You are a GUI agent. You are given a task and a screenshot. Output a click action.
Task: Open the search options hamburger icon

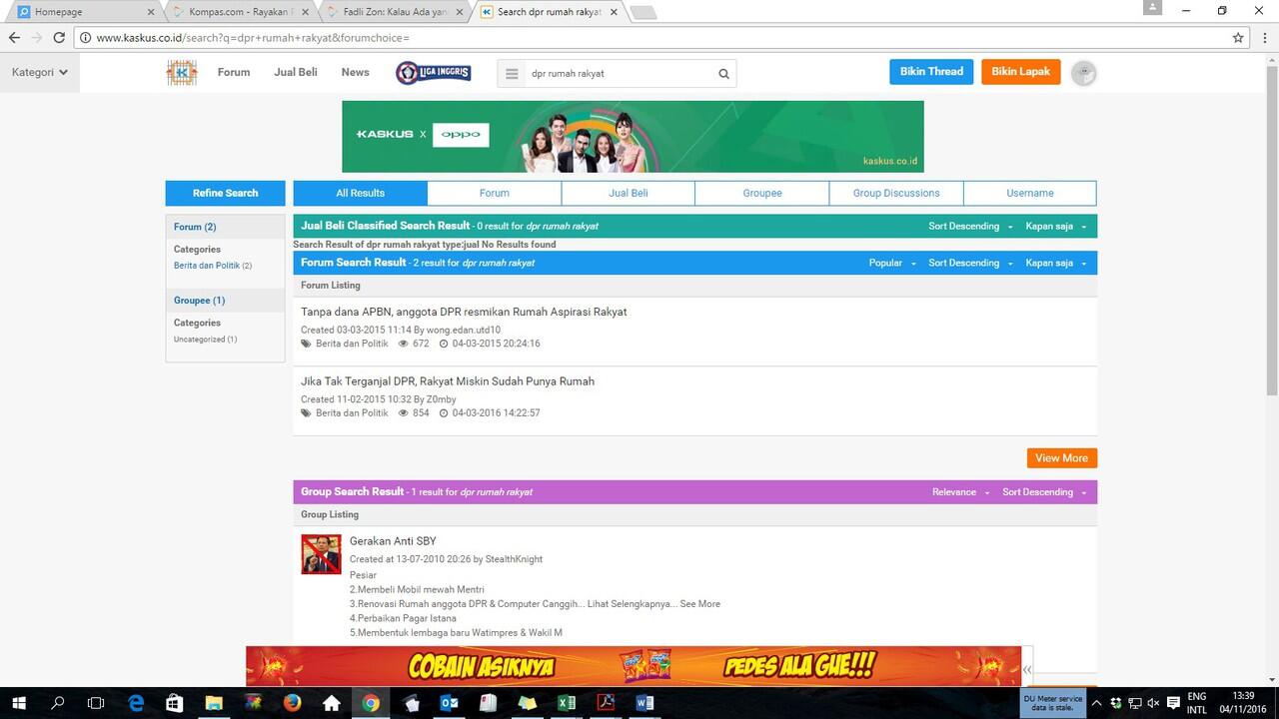tap(512, 74)
